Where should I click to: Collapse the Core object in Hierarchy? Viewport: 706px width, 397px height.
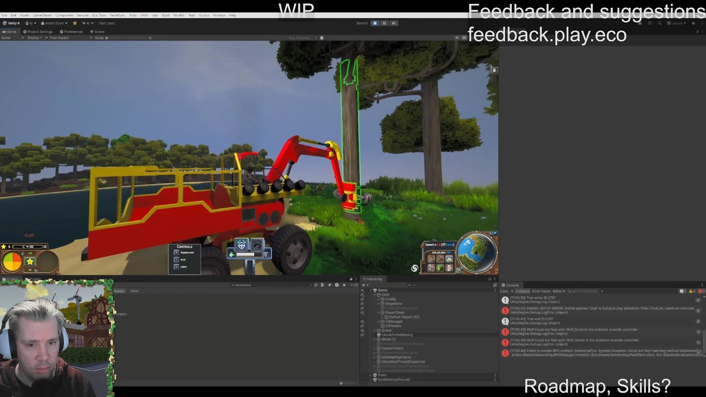pos(375,294)
